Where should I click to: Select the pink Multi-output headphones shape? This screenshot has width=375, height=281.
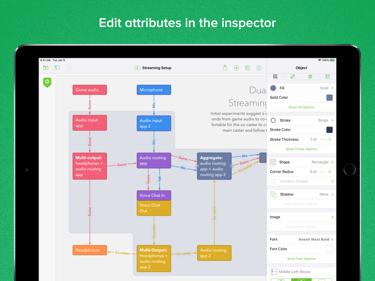point(90,166)
